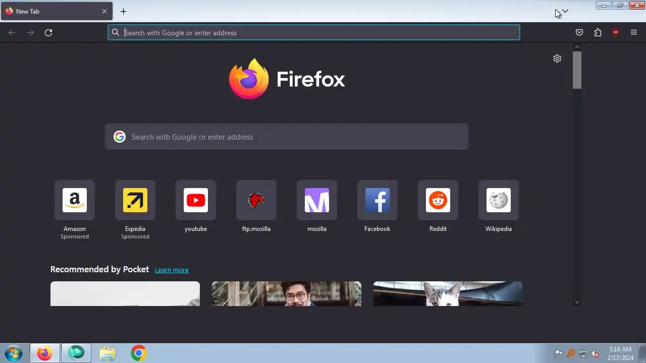This screenshot has width=646, height=363.
Task: Click the scrollbar up arrow
Action: pyautogui.click(x=577, y=47)
